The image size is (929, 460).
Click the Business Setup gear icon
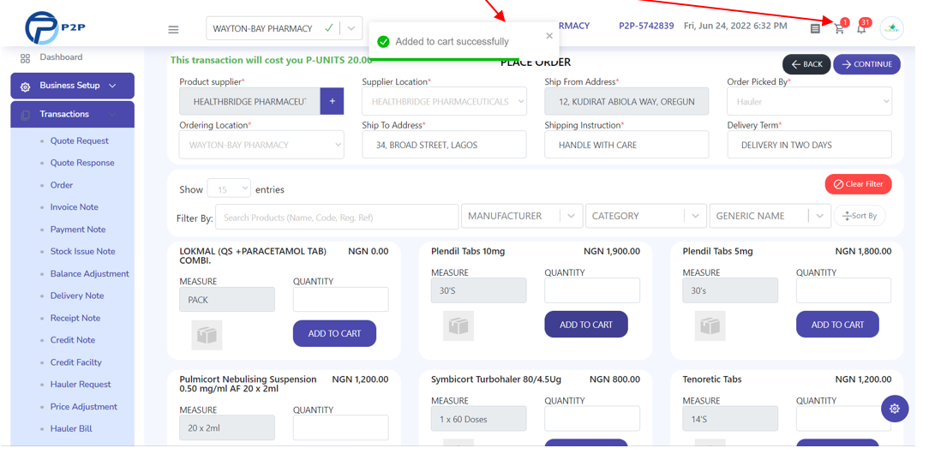coord(25,87)
